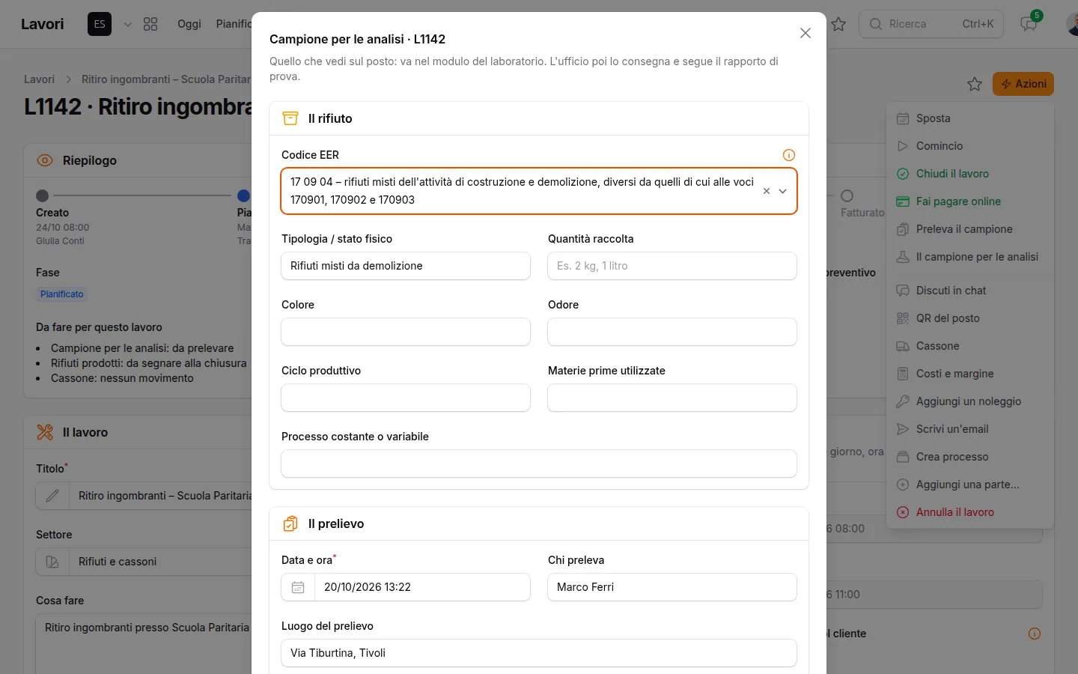
Task: Close the Campione per le analisi dialog
Action: click(x=806, y=33)
